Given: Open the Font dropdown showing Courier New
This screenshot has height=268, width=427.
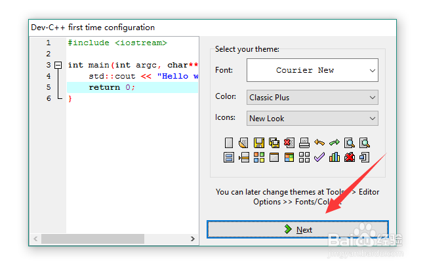Looking at the screenshot, I should (x=312, y=70).
